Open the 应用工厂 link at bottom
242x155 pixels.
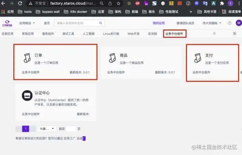(69, 138)
